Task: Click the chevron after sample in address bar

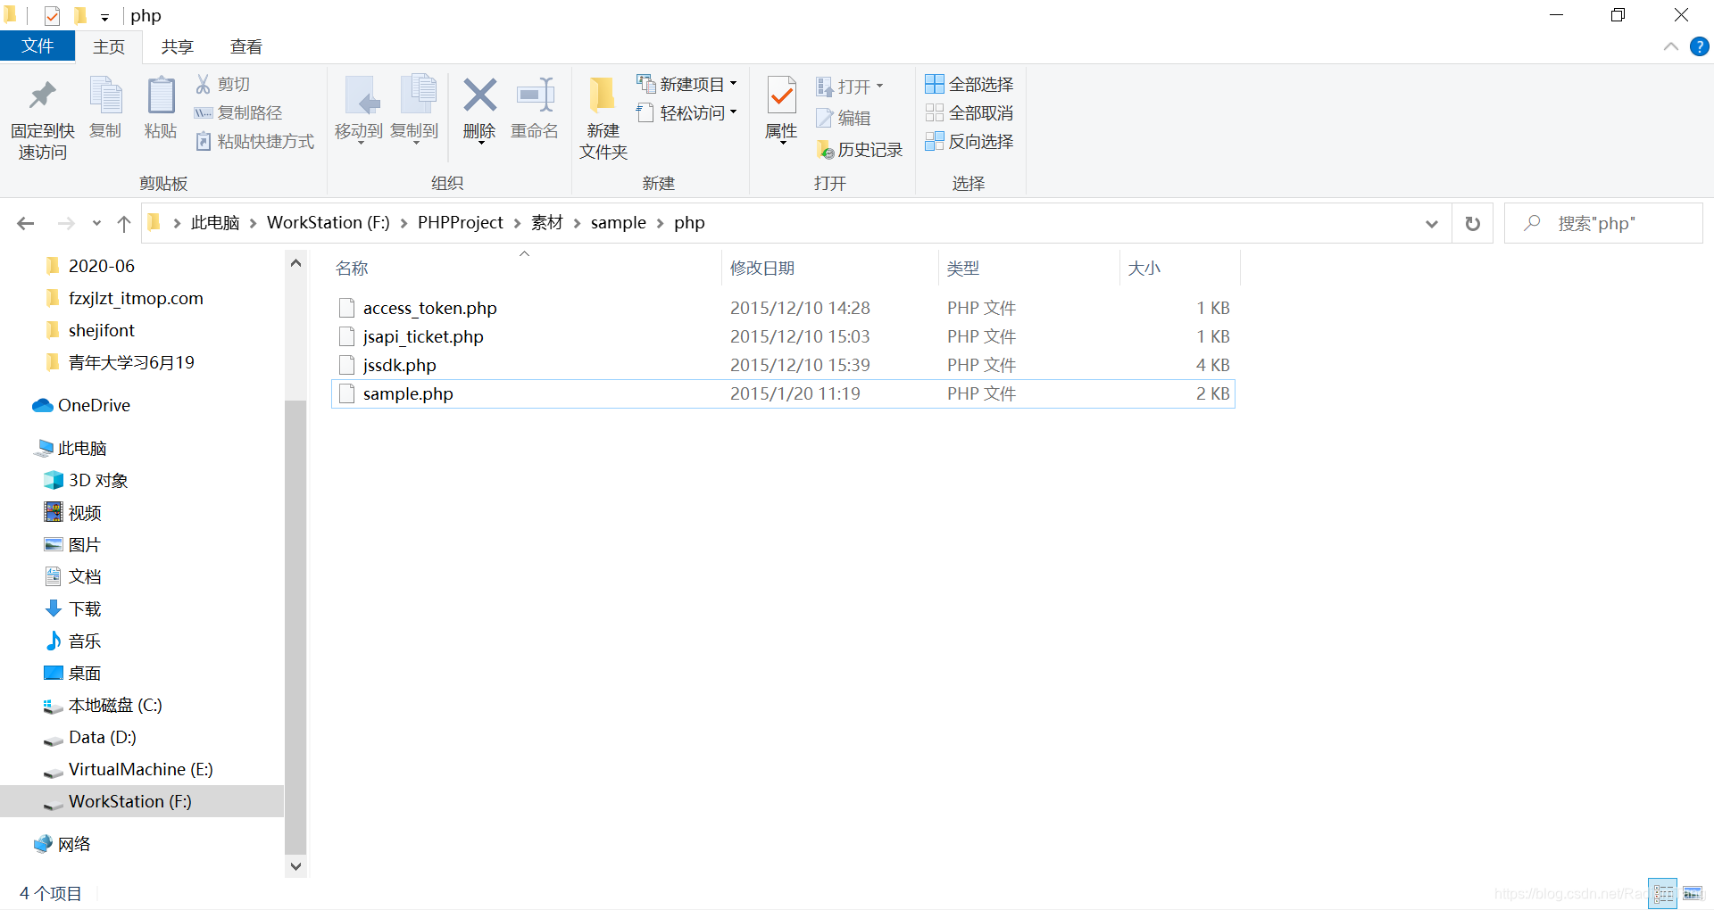Action: [661, 223]
